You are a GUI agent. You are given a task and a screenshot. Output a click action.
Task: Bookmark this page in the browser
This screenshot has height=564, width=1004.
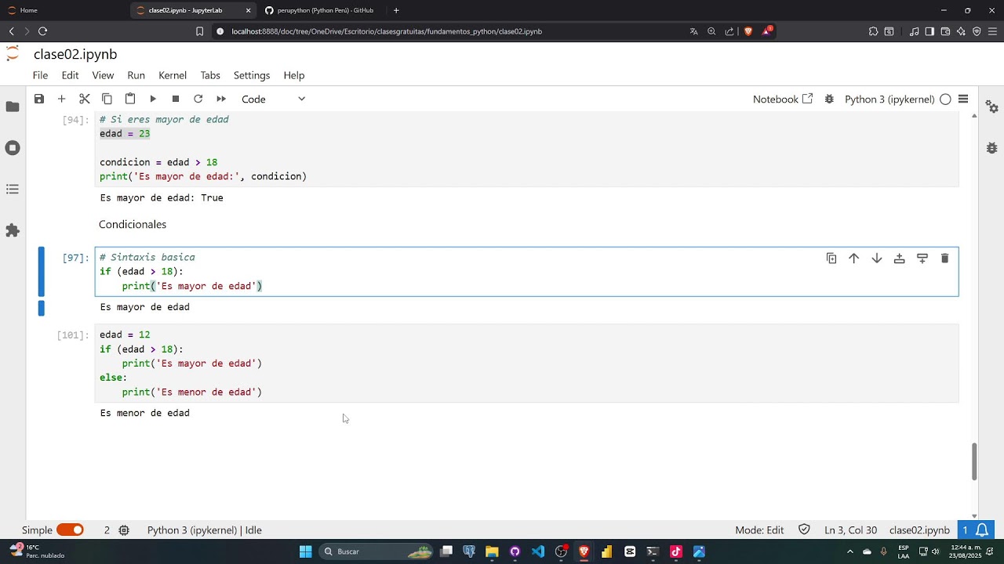[199, 31]
